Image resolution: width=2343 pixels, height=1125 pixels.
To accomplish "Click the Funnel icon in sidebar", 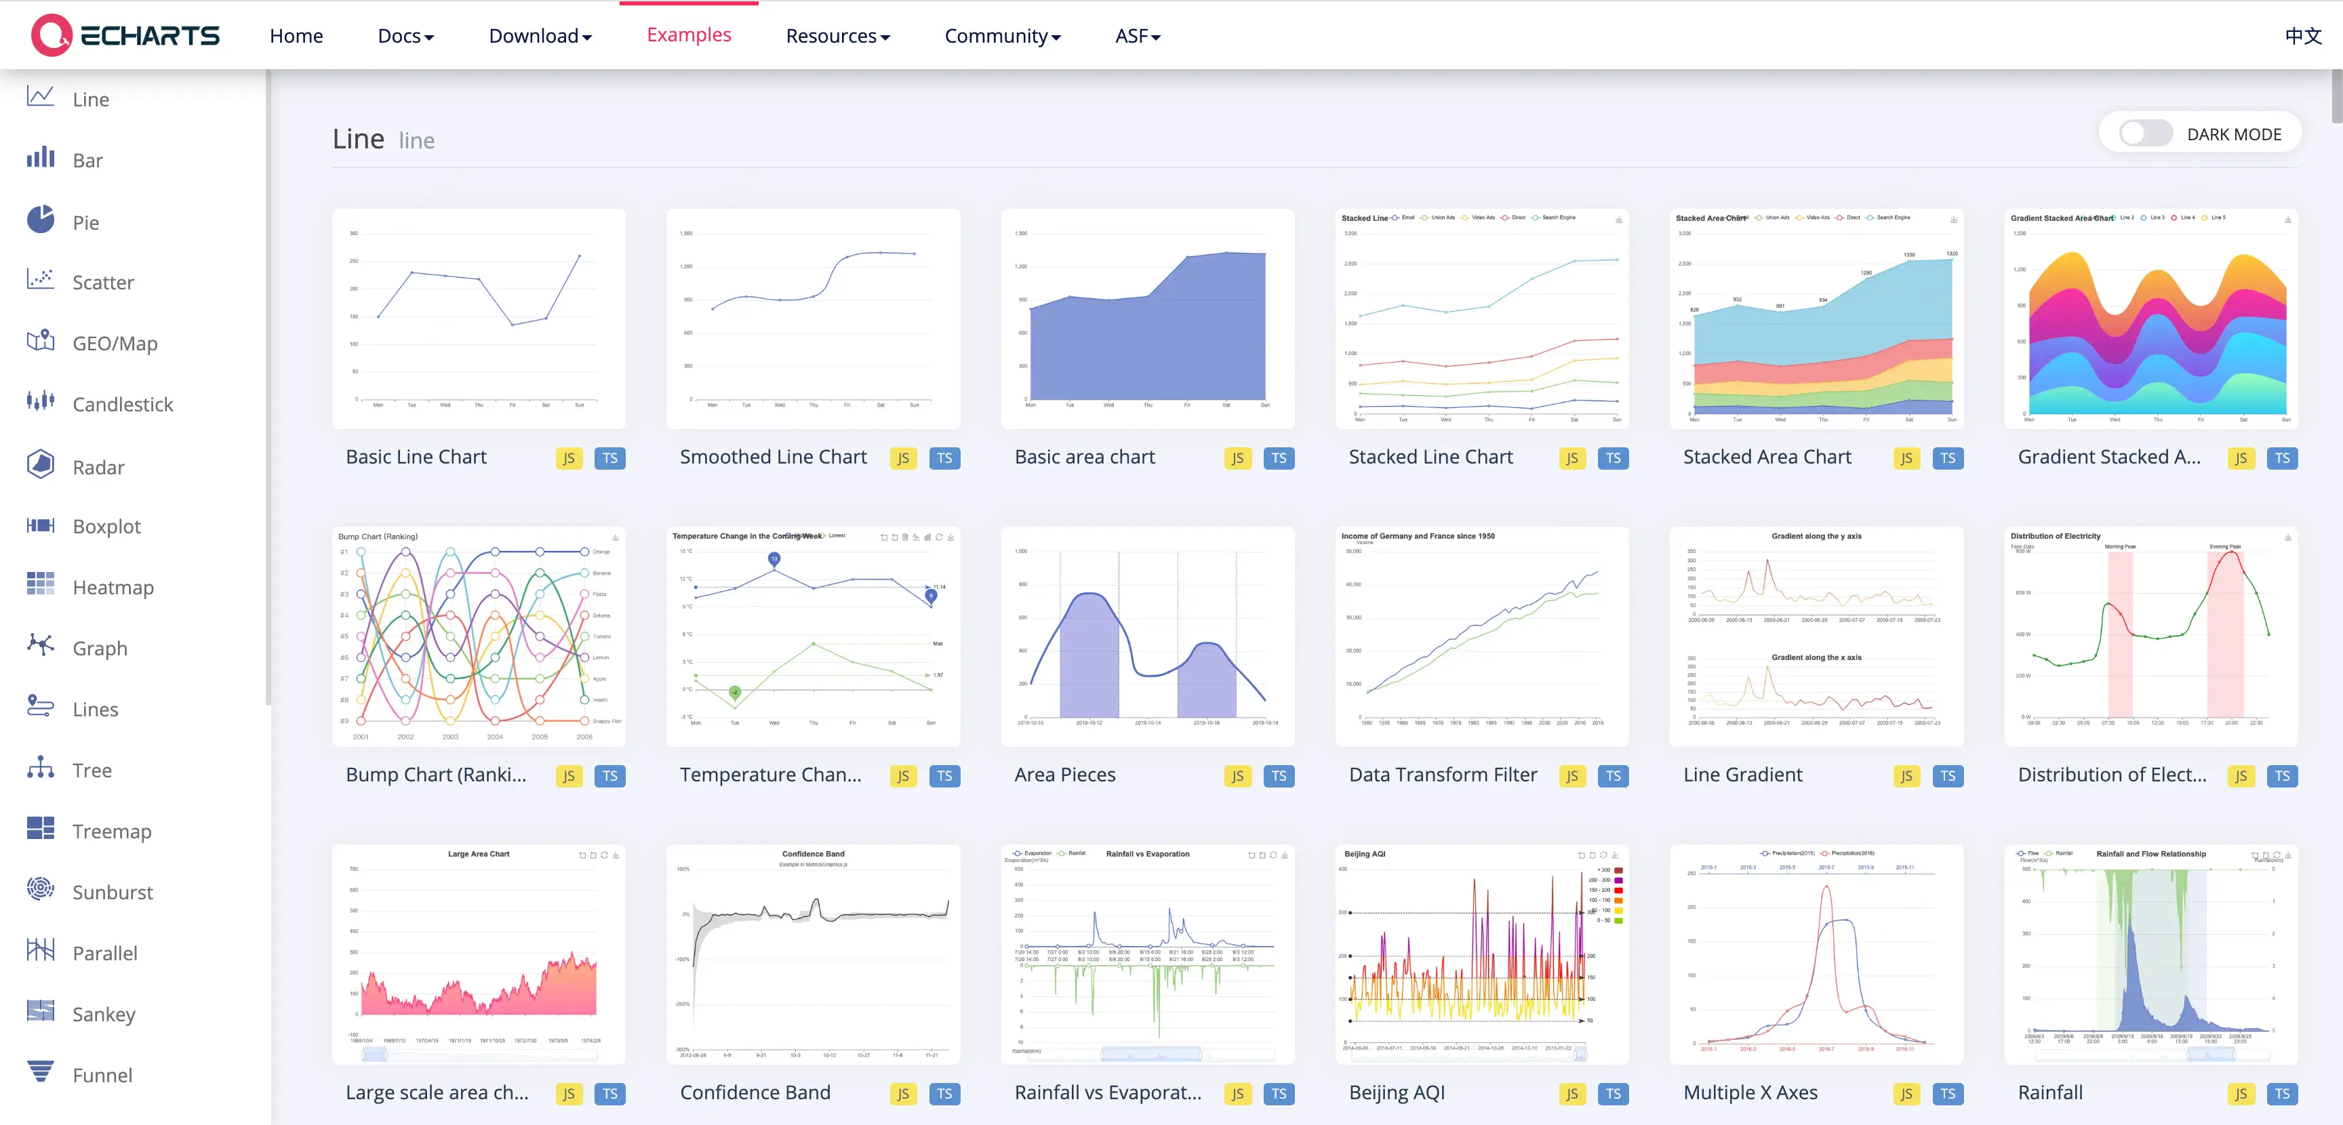I will pos(40,1072).
